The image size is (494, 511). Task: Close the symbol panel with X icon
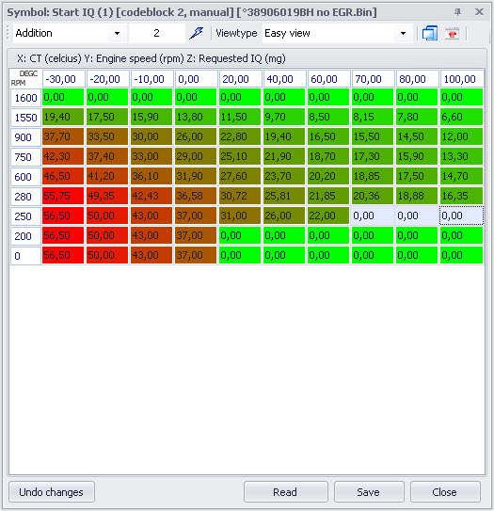tap(479, 12)
